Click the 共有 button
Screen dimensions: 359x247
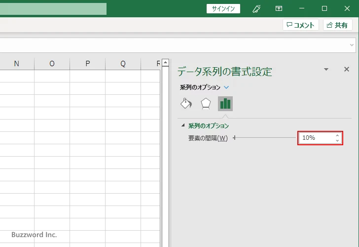(x=337, y=25)
